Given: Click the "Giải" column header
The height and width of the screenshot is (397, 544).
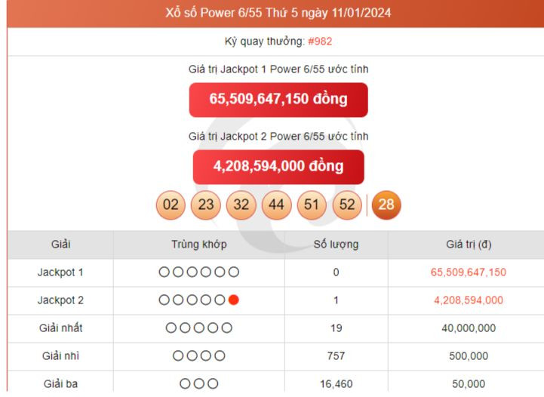Looking at the screenshot, I should click(x=60, y=245).
